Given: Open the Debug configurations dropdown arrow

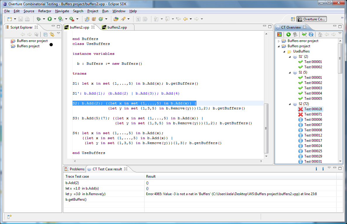Looking at the screenshot, I should tap(44, 19).
